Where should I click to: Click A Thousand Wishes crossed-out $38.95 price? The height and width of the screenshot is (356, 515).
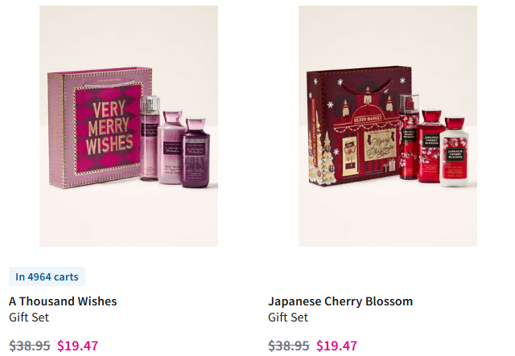point(30,346)
